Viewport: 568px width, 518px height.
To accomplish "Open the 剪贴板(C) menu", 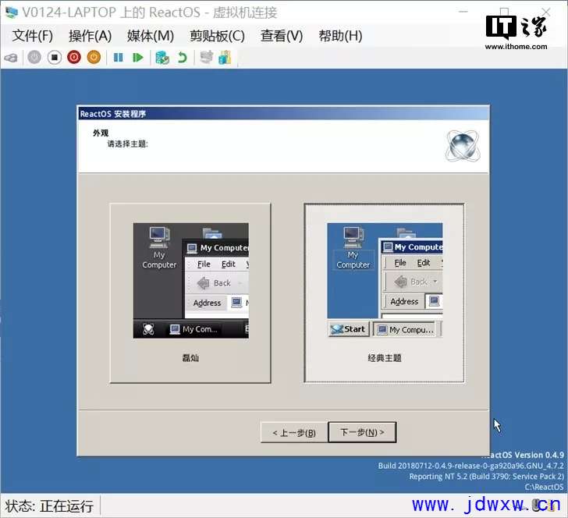I will [218, 36].
